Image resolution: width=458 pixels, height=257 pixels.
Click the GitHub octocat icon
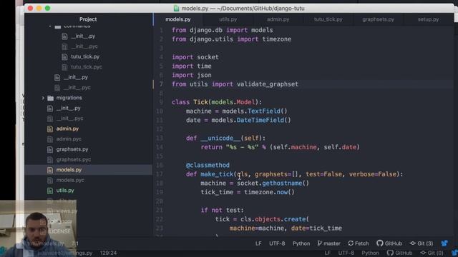380,243
